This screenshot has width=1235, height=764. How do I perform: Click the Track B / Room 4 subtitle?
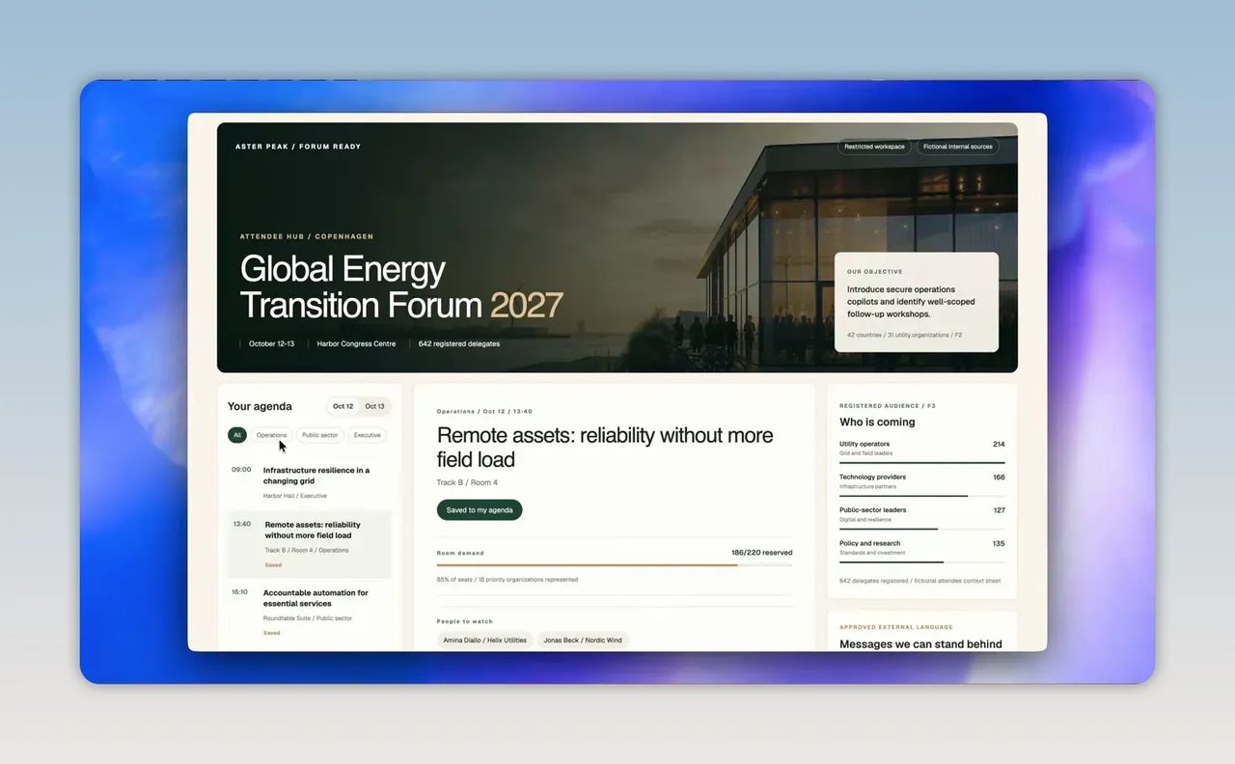[467, 482]
